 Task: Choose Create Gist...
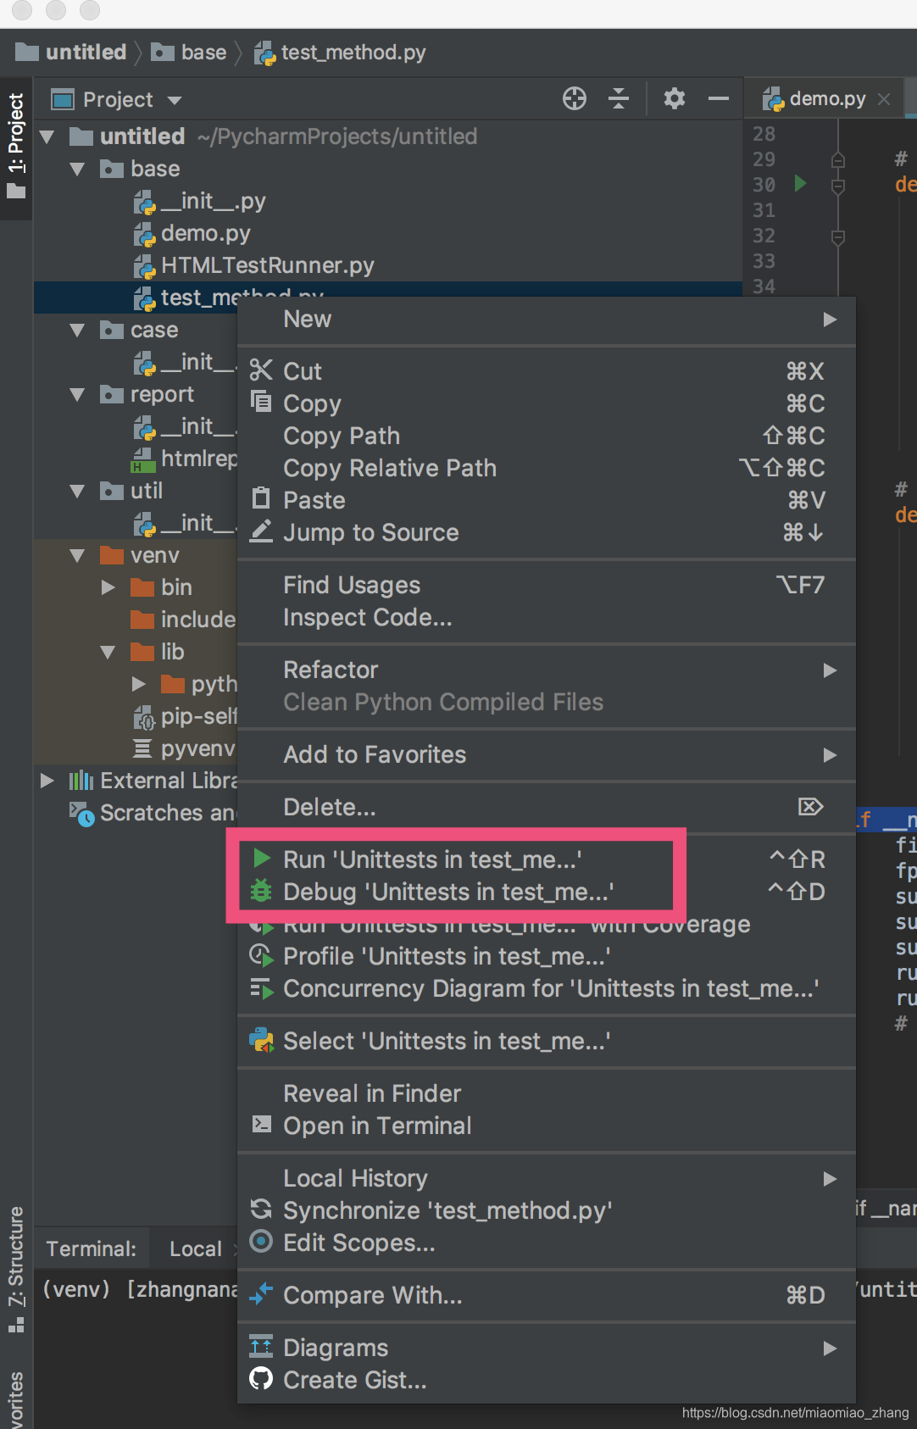[x=547, y=1380]
